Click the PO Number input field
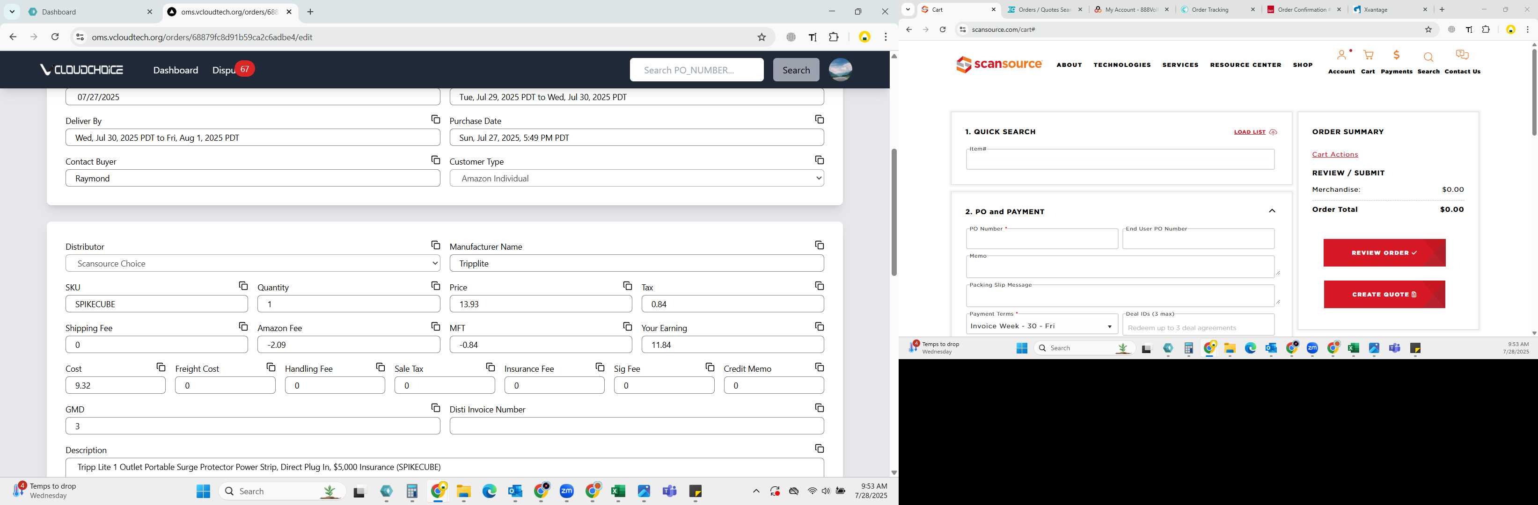This screenshot has height=505, width=1538. pyautogui.click(x=1042, y=239)
